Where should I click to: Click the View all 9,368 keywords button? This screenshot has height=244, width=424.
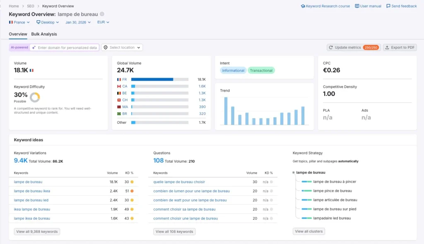38,232
